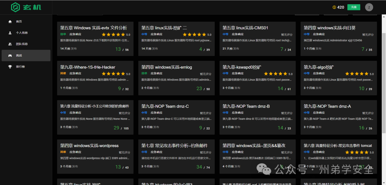Open 第九章-NOP Team dmz-A challenge

339,117
